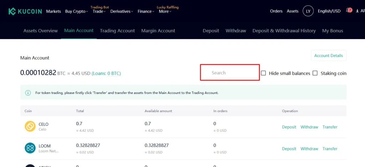Click the CELO coin icon
365x167 pixels.
click(30, 126)
